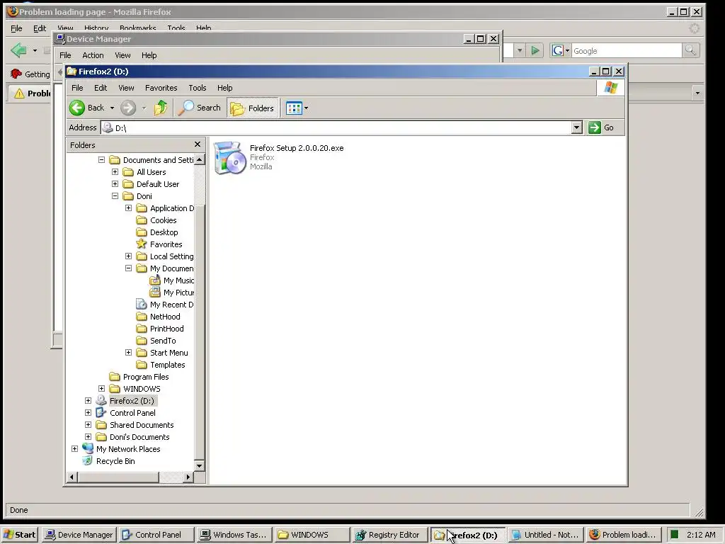Click the Firefox search magnifier icon

pyautogui.click(x=690, y=50)
